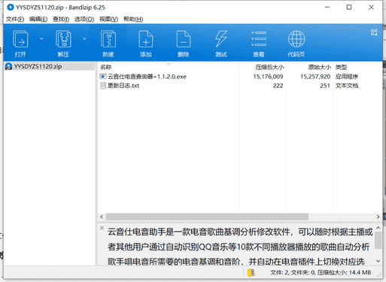Click the Extract (解压) toolbar icon
This screenshot has height=282, width=386.
[63, 39]
